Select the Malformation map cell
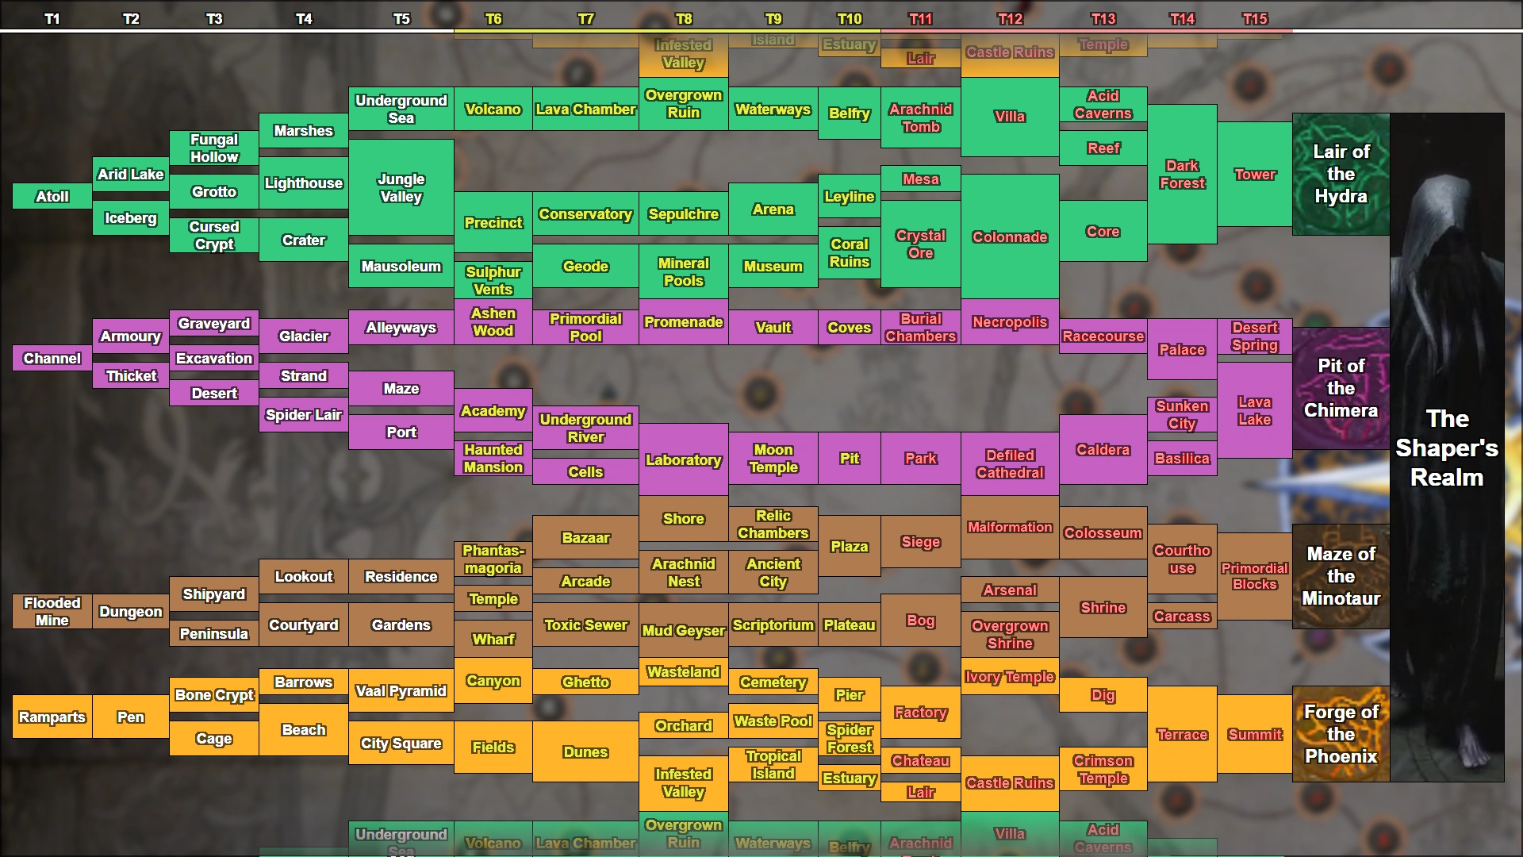 tap(1010, 528)
